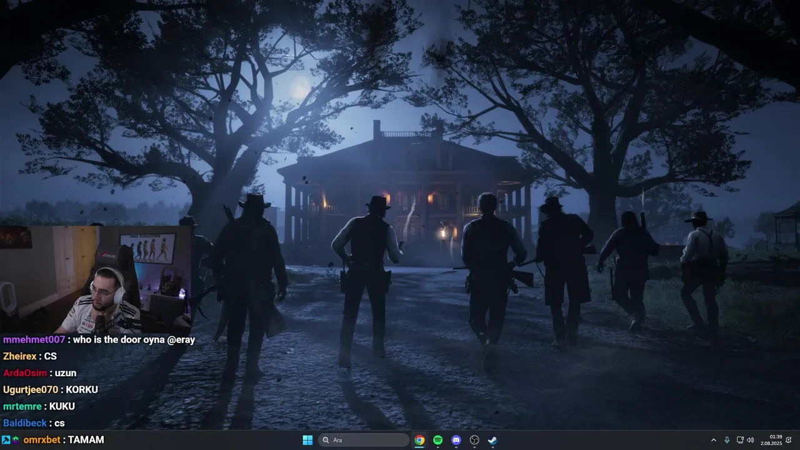Open the Windows Start menu

click(x=307, y=440)
